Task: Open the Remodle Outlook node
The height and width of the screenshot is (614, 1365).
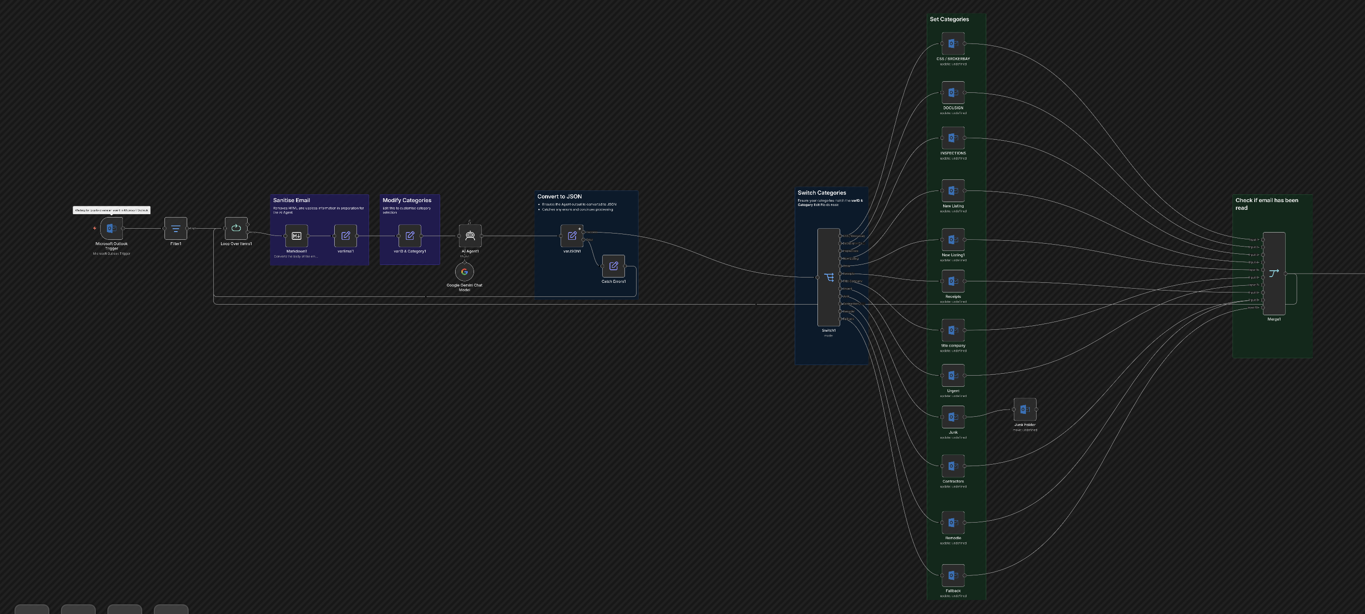Action: click(x=953, y=522)
